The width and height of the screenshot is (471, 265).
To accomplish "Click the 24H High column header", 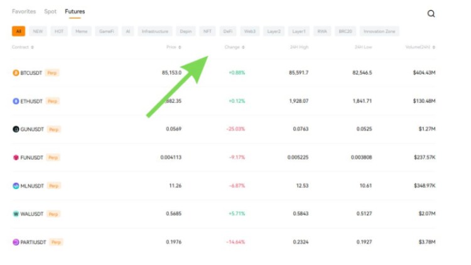I will (299, 47).
